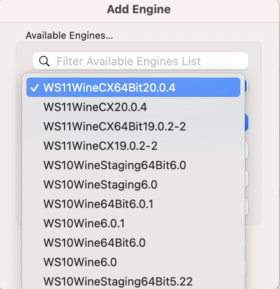Choose WS10WineStaging64Bit5.22 engine
Viewport: 280px width, 289px height.
pos(133,281)
